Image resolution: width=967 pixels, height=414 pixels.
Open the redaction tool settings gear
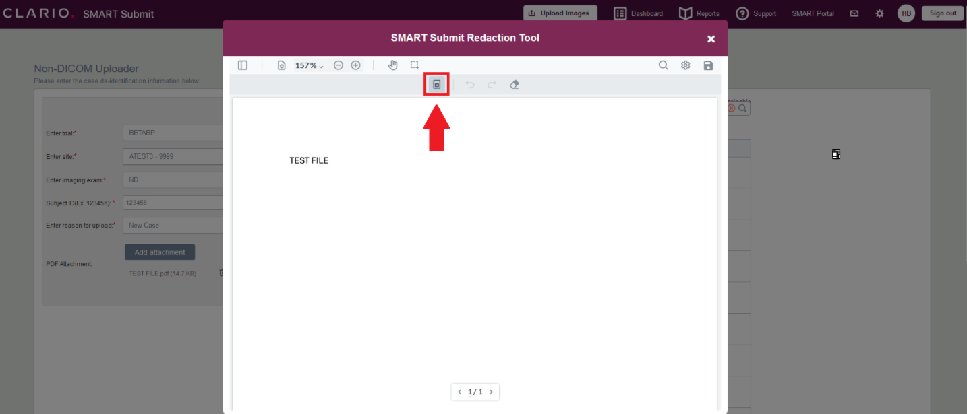pyautogui.click(x=685, y=65)
